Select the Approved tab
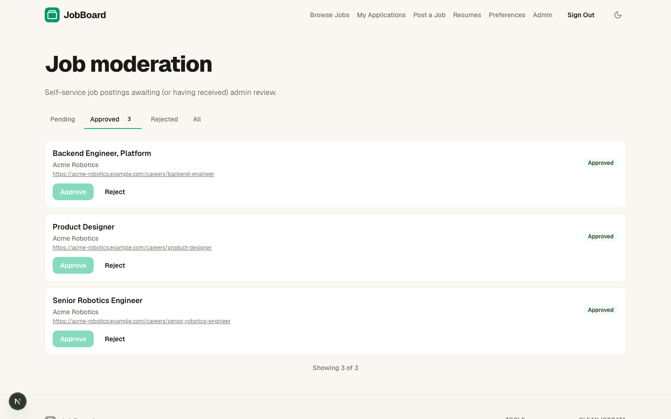This screenshot has width=671, height=419. click(113, 119)
